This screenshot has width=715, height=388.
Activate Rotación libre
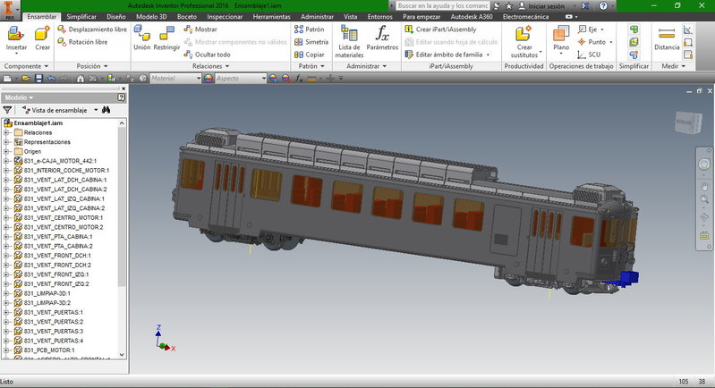pos(82,42)
